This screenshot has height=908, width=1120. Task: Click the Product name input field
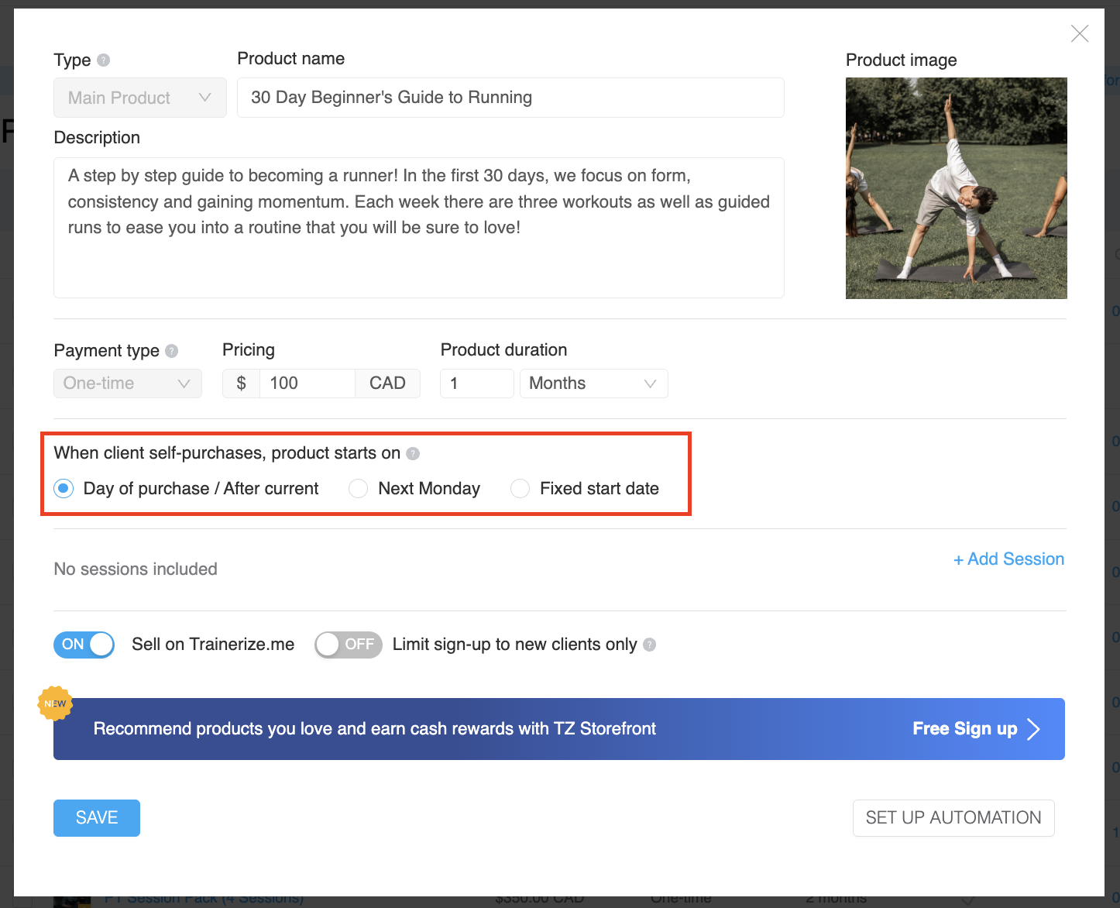510,98
